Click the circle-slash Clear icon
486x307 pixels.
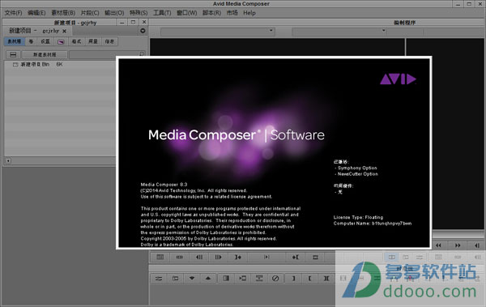point(275,279)
